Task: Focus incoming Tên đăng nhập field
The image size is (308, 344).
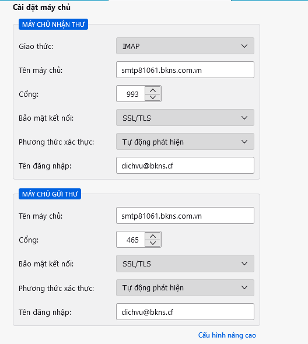Action: [185, 166]
